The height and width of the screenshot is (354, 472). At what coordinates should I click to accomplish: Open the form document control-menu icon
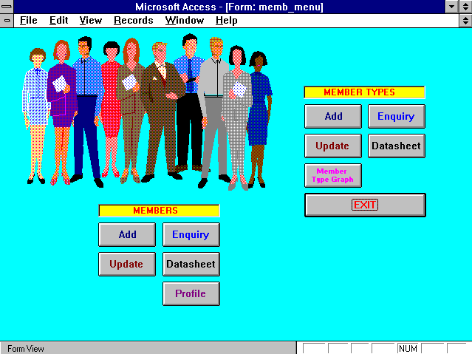(x=7, y=21)
